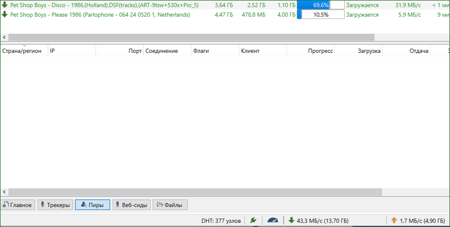
Task: Click the 2,52 ГБ downloaded cell
Action: tap(256, 5)
